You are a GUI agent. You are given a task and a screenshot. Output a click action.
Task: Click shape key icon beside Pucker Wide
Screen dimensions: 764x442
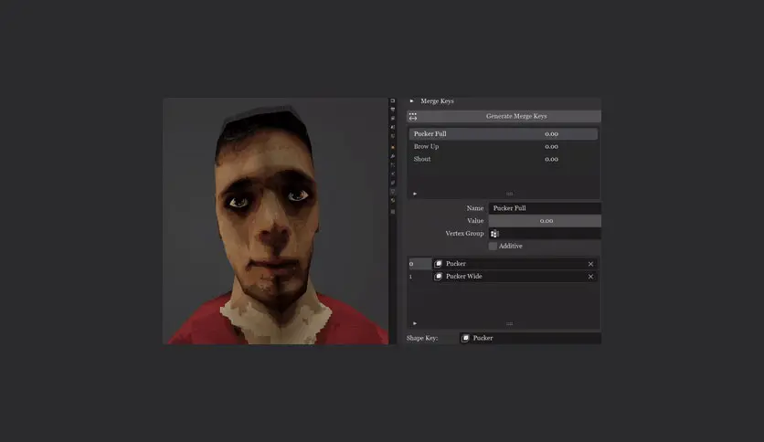[x=438, y=277]
